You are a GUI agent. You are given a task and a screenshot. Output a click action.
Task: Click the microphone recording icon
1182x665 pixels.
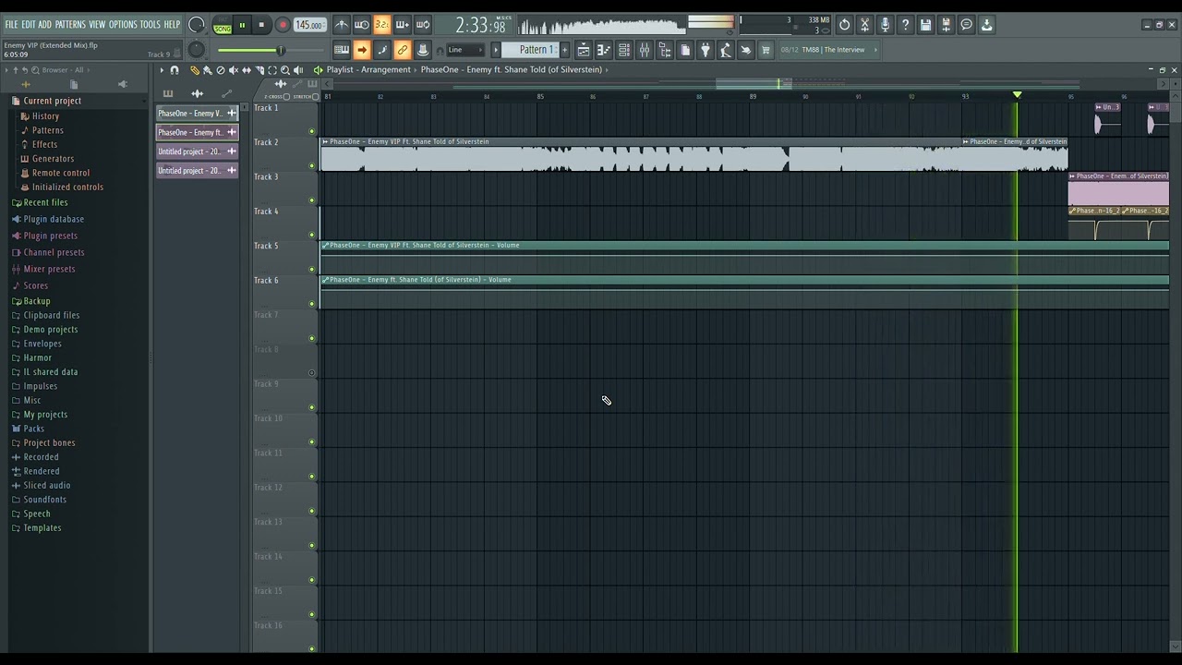point(885,25)
